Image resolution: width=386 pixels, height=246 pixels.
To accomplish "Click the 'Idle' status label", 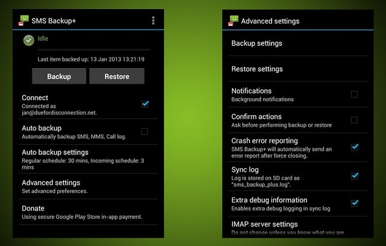I will pos(43,39).
